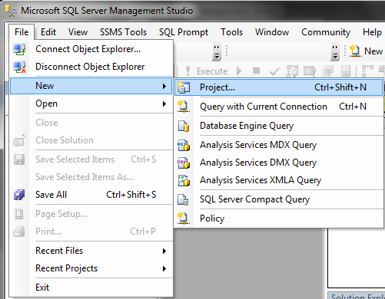The width and height of the screenshot is (385, 299).
Task: Expand the New submenu arrow
Action: tap(164, 86)
